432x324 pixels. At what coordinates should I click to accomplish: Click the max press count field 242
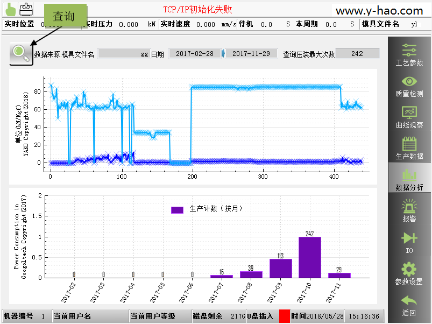click(357, 54)
